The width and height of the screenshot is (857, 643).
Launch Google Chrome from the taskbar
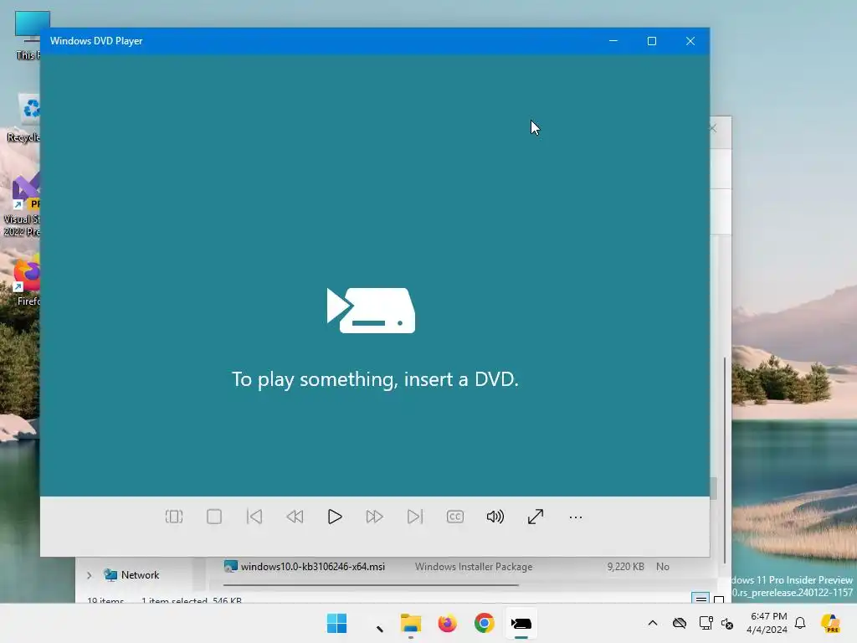click(485, 623)
